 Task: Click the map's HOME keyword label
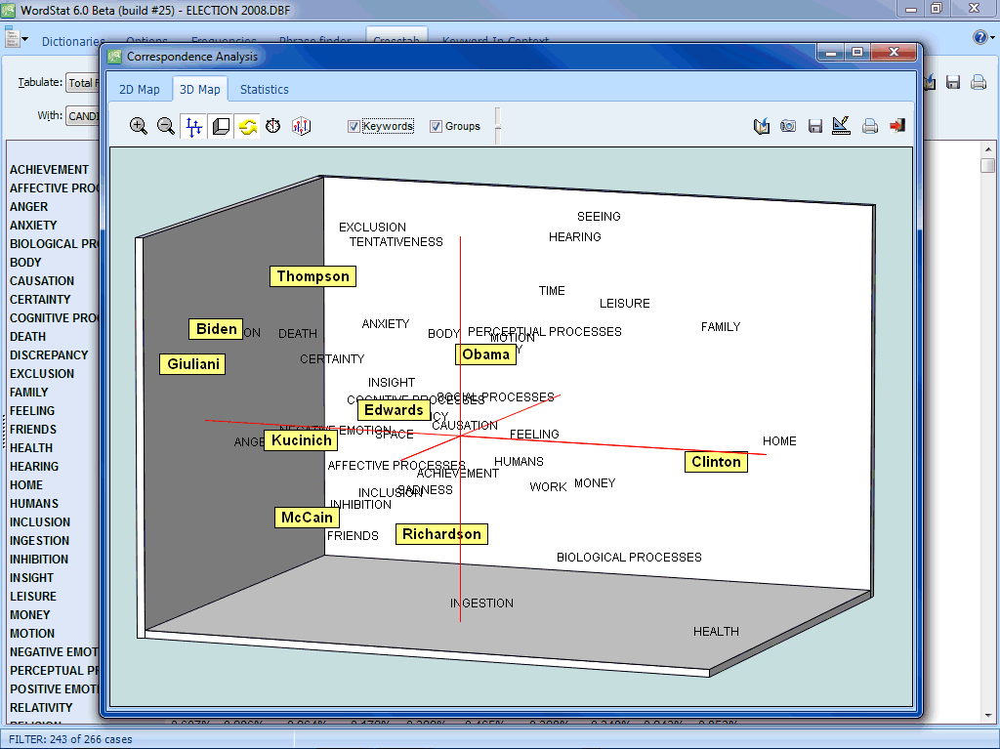pyautogui.click(x=779, y=440)
